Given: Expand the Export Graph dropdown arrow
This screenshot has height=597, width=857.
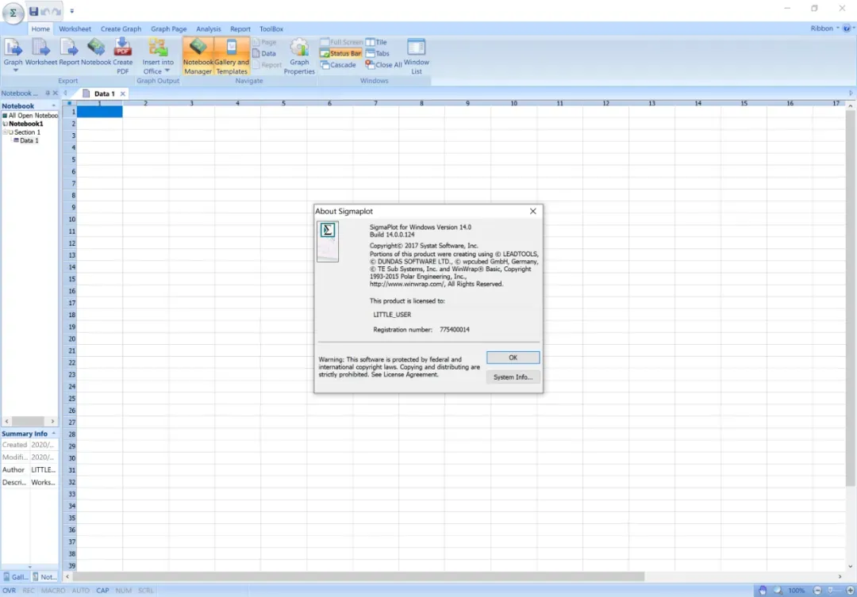Looking at the screenshot, I should [x=15, y=71].
